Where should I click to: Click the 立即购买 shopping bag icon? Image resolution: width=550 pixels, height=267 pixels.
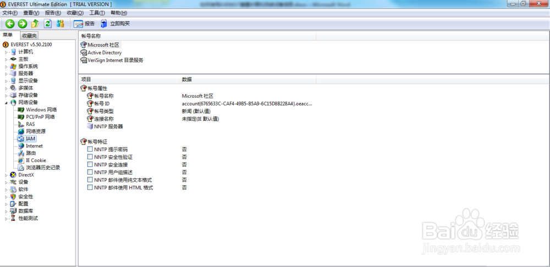pyautogui.click(x=104, y=24)
